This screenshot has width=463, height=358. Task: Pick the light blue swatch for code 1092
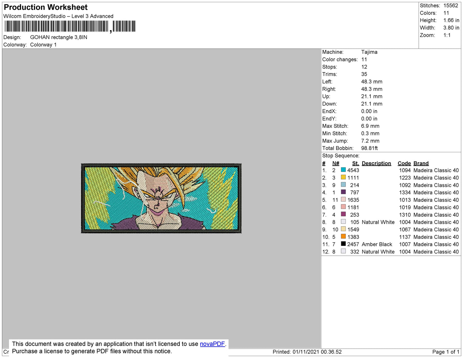tap(343, 185)
